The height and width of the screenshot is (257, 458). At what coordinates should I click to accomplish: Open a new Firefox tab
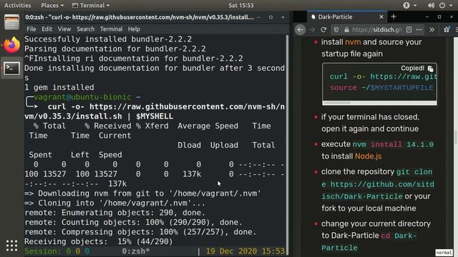pos(394,17)
